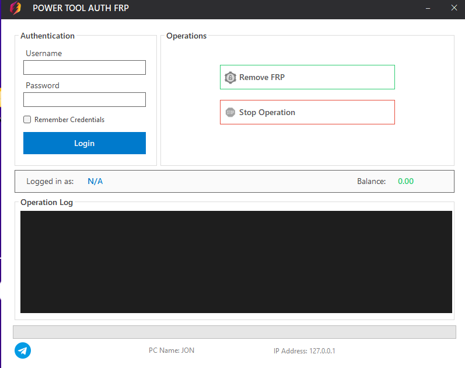The height and width of the screenshot is (368, 465).
Task: Click inside the black Operation Log area
Action: pyautogui.click(x=236, y=262)
